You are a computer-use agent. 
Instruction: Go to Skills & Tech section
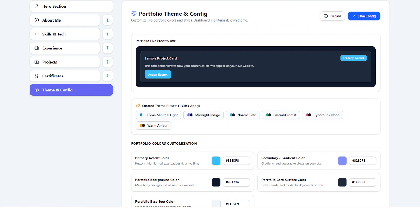65,34
